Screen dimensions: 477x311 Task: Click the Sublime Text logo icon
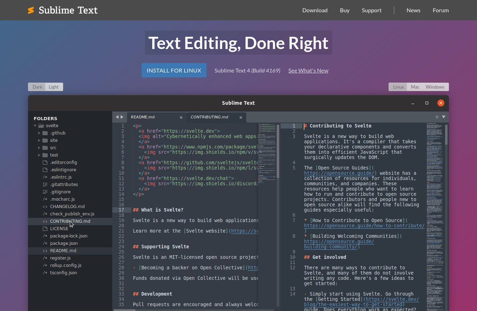pyautogui.click(x=31, y=10)
